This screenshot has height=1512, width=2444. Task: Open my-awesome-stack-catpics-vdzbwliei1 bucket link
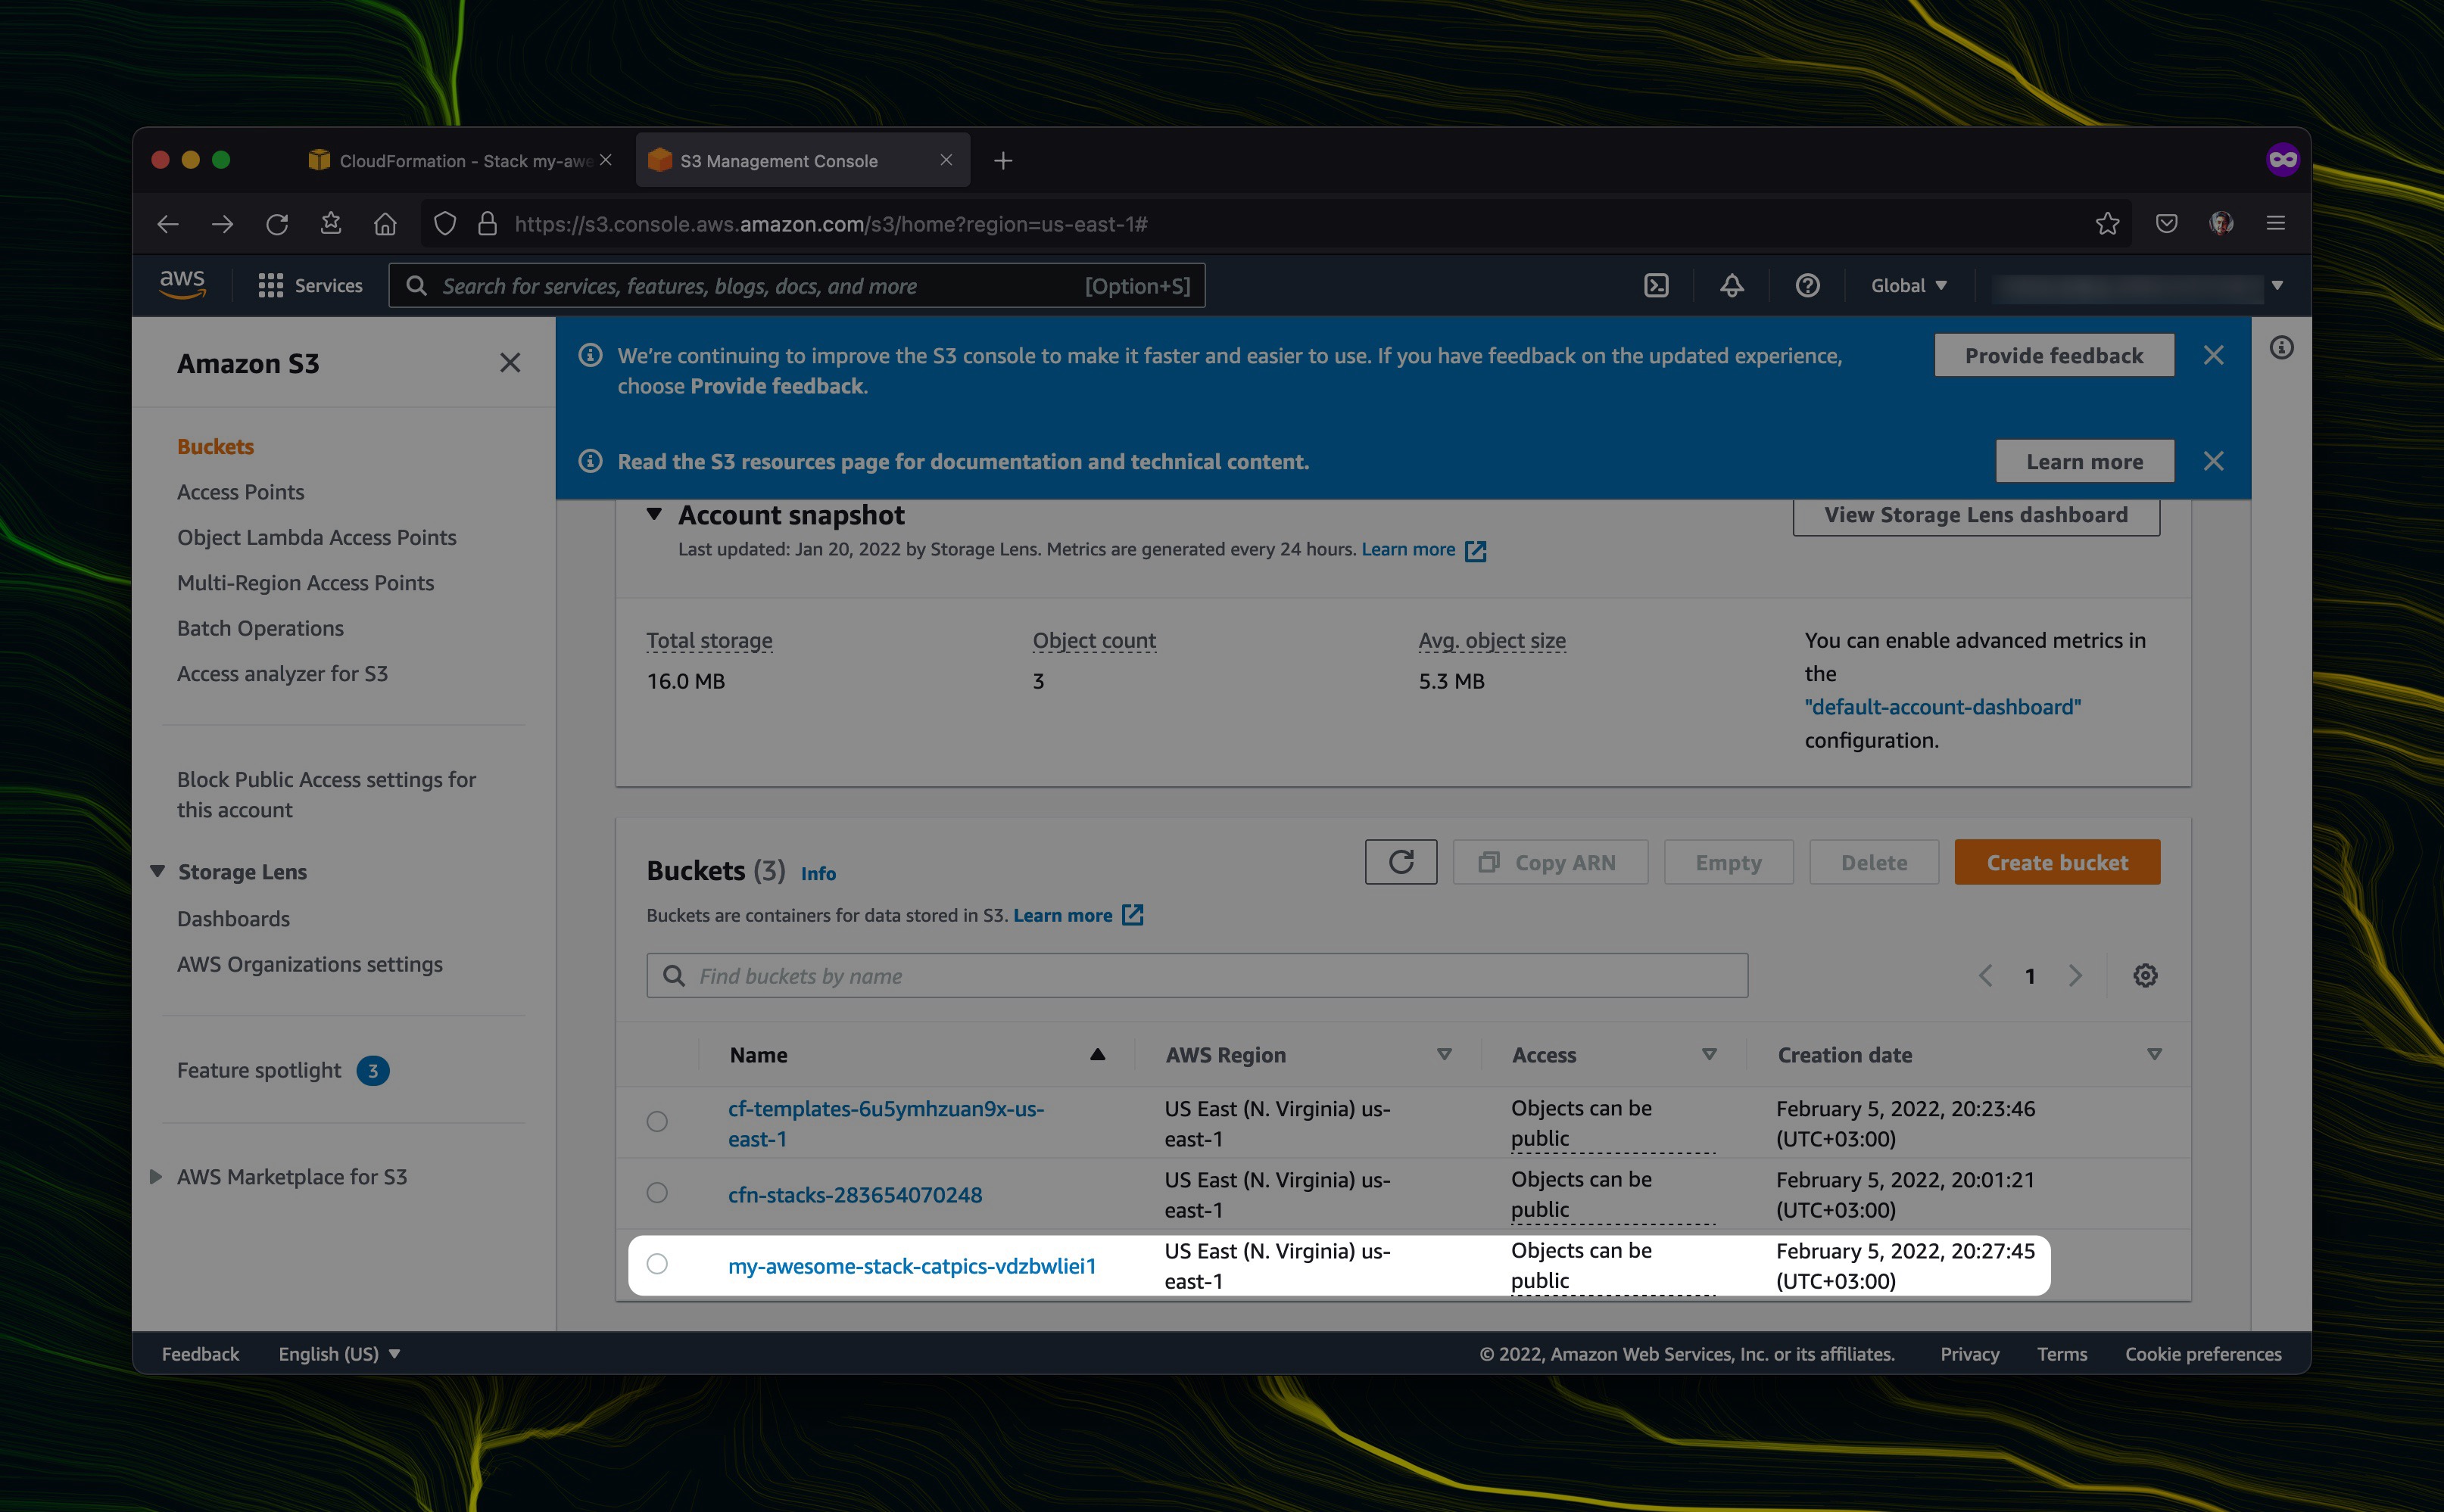click(912, 1266)
